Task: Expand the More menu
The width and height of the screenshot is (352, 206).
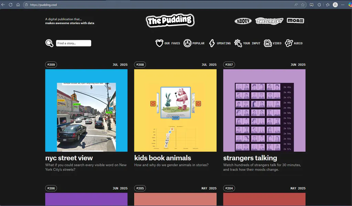Action: point(295,21)
